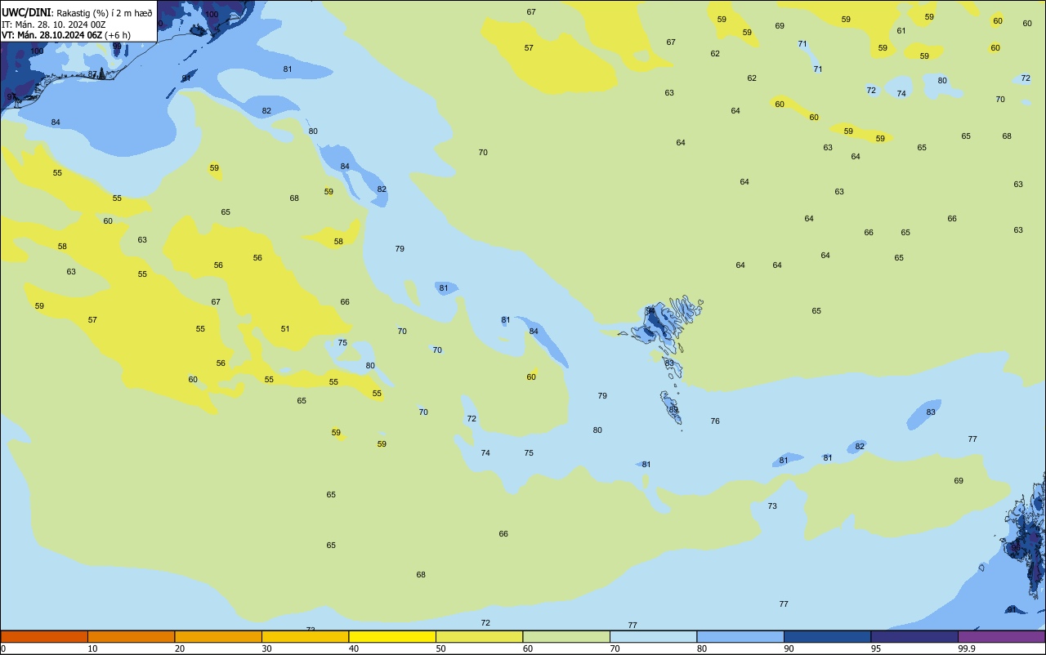The width and height of the screenshot is (1046, 655).
Task: Click the legend tick label 99.9
Action: [967, 648]
